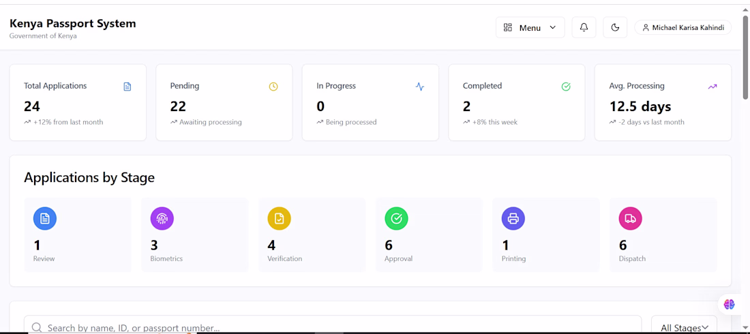Click the Biometrics count 3

[x=154, y=245]
